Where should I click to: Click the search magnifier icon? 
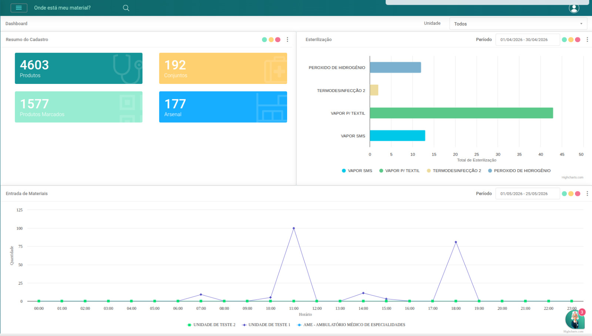(x=126, y=8)
